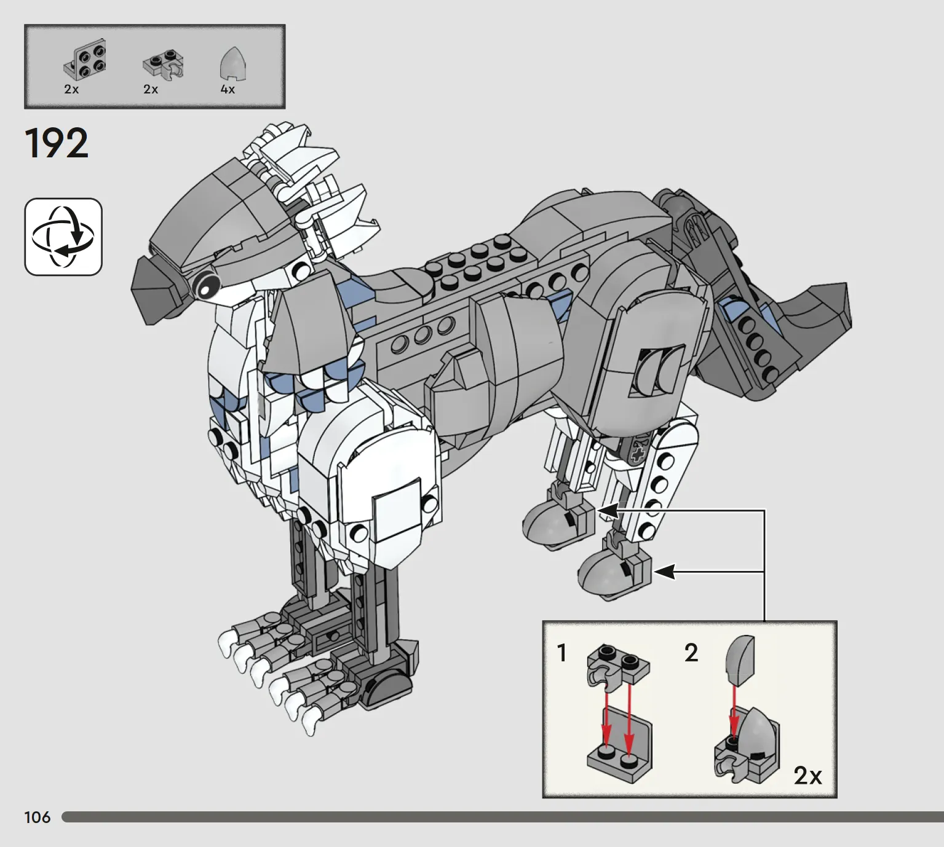Viewport: 944px width, 847px height.
Task: Click the "2x" label under the clip plate
Action: pyautogui.click(x=151, y=89)
